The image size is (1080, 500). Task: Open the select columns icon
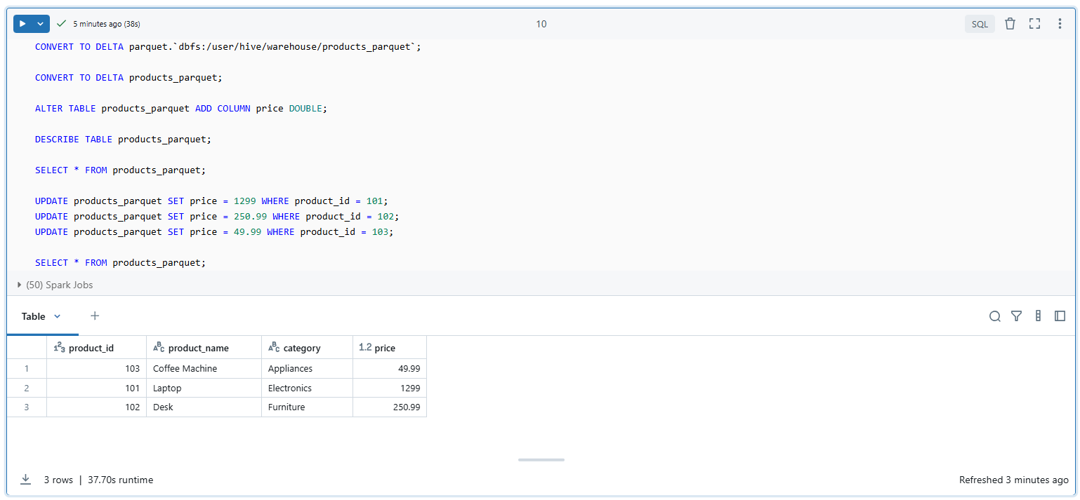1039,316
